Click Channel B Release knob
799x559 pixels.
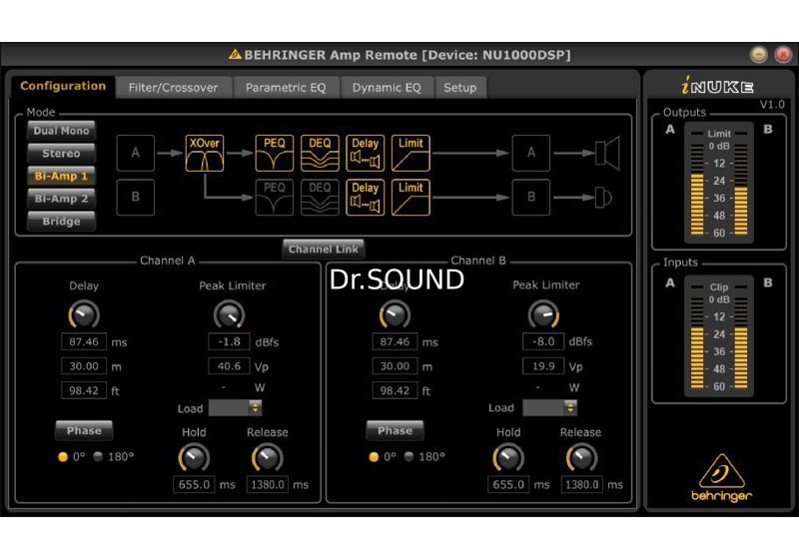pos(581,457)
